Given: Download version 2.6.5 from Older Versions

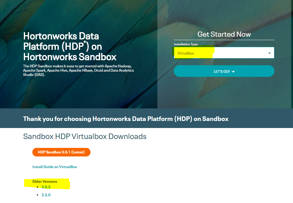Looking at the screenshot, I should 46,186.
